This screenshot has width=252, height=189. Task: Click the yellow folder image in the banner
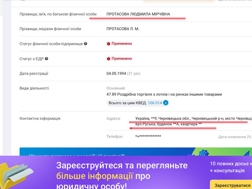(x=16, y=176)
